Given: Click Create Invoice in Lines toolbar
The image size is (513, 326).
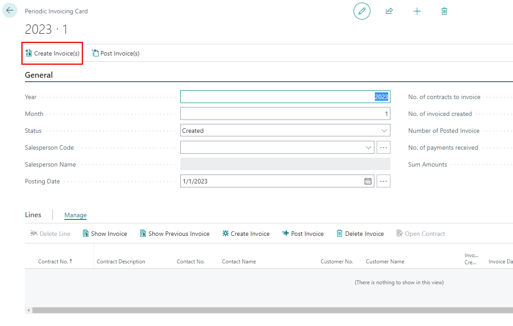Looking at the screenshot, I should tap(246, 234).
